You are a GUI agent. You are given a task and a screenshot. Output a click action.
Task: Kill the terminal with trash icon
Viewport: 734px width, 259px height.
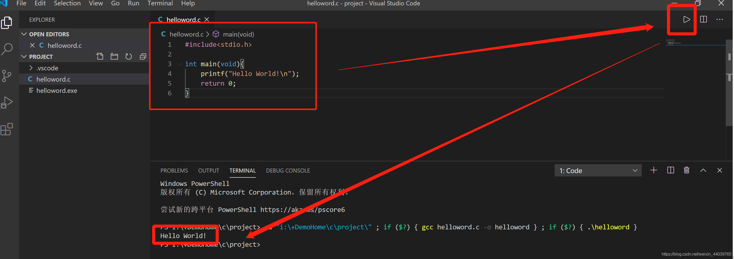coord(686,170)
